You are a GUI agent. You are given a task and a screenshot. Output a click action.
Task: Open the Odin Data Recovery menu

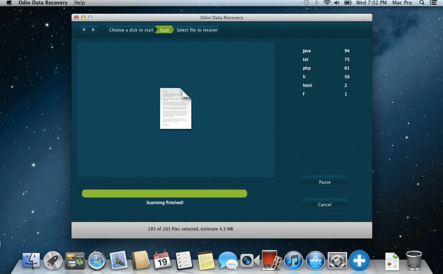43,3
